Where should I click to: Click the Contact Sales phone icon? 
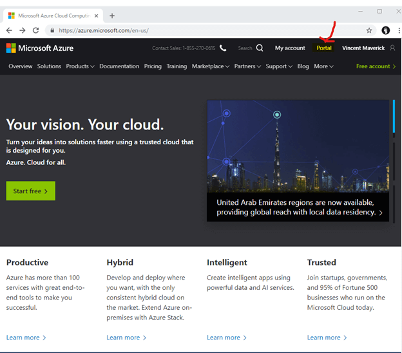(223, 48)
